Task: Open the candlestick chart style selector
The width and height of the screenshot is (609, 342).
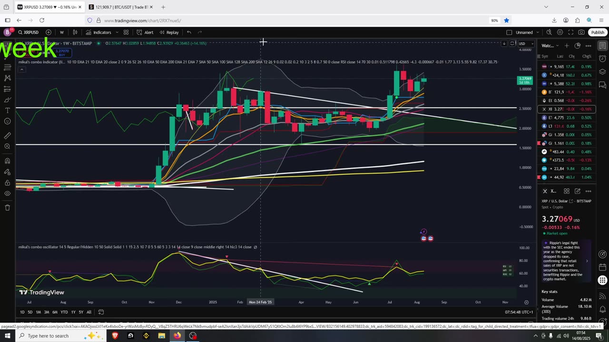Action: click(75, 32)
